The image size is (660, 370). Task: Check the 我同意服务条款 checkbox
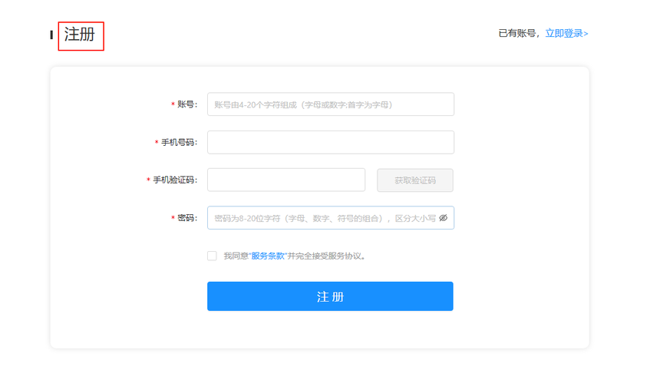212,256
